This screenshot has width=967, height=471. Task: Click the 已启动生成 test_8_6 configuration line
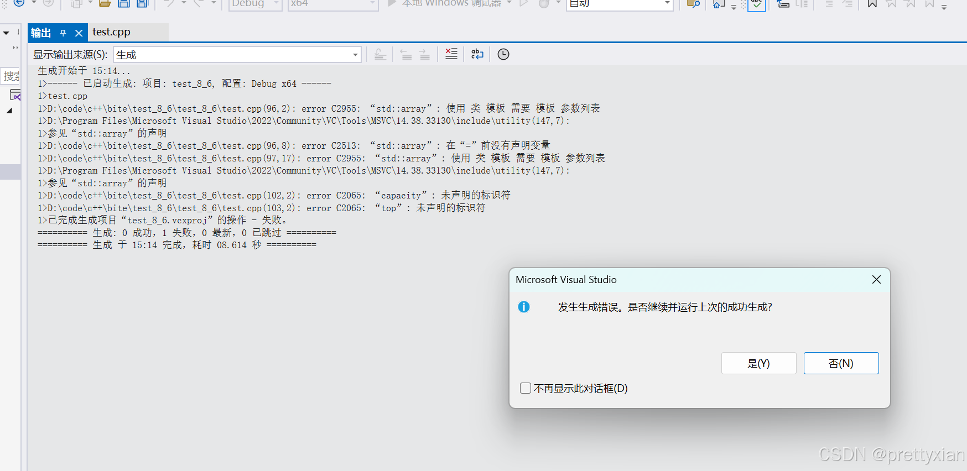184,83
